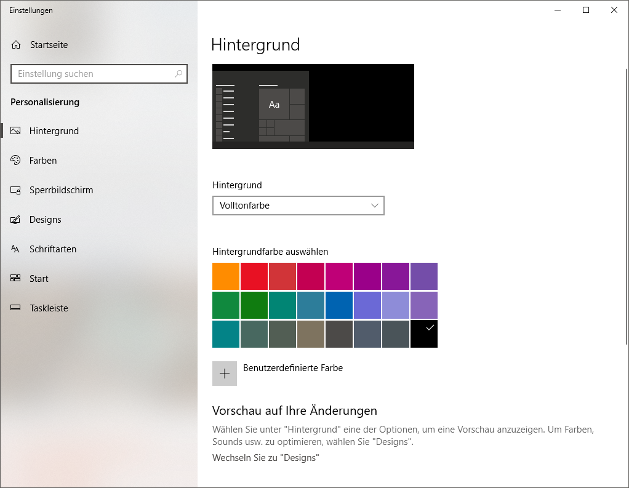Select the black swatch with checkmark

pos(424,334)
